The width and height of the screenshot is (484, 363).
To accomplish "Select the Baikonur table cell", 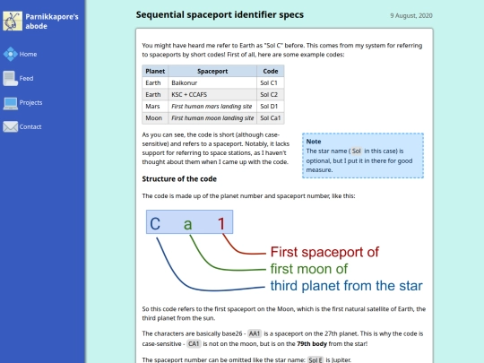I will [x=212, y=82].
